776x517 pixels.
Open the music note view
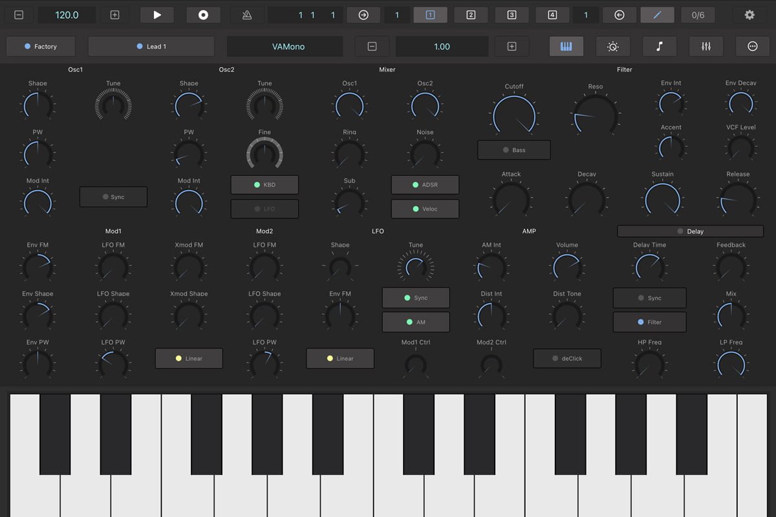(x=659, y=47)
